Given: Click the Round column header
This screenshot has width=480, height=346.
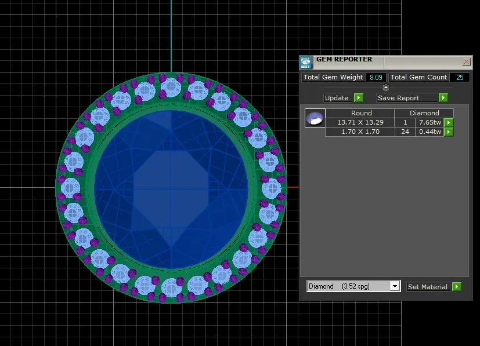Looking at the screenshot, I should coord(360,113).
